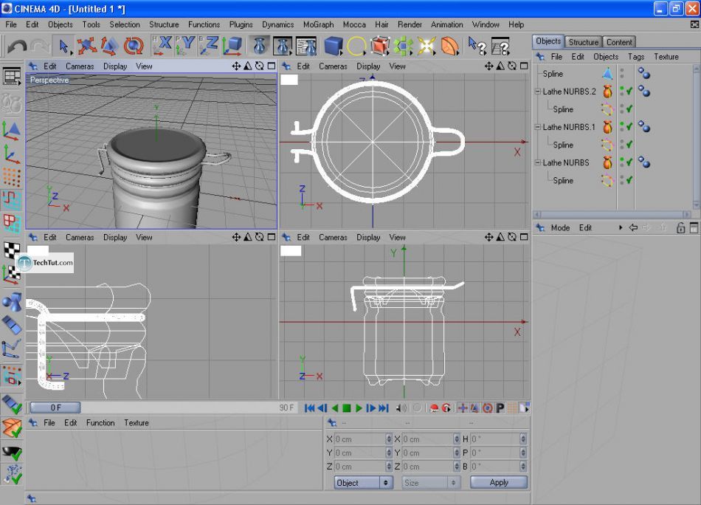Toggle the Z axis lock
701x505 pixels.
(209, 46)
